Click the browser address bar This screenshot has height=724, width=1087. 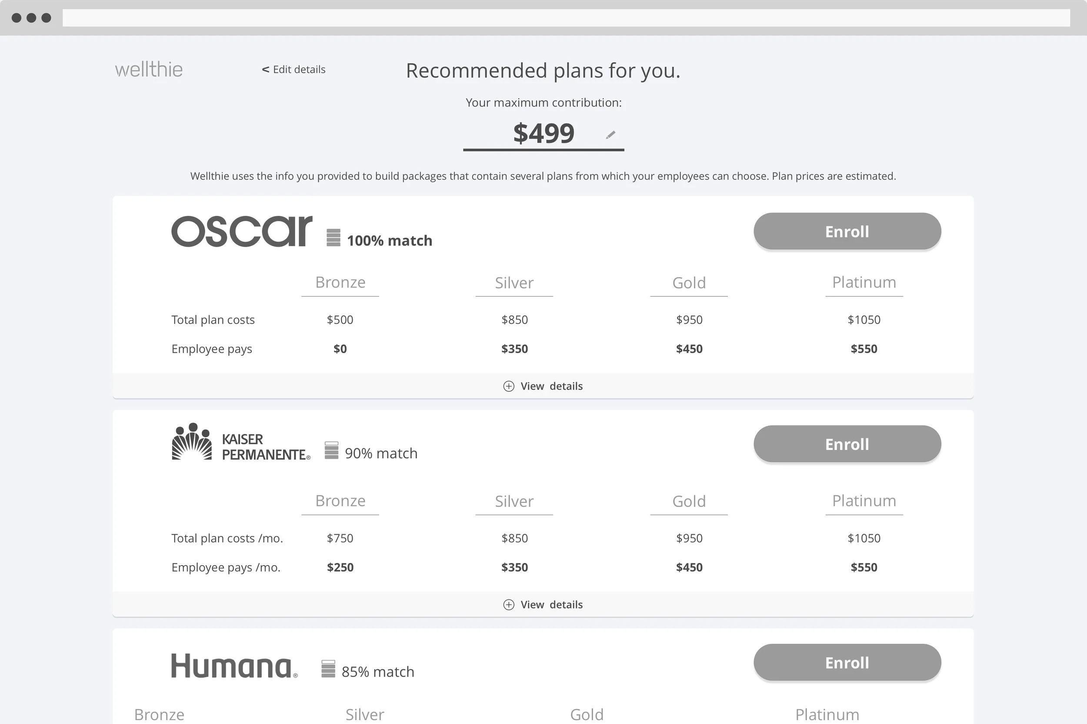click(566, 18)
